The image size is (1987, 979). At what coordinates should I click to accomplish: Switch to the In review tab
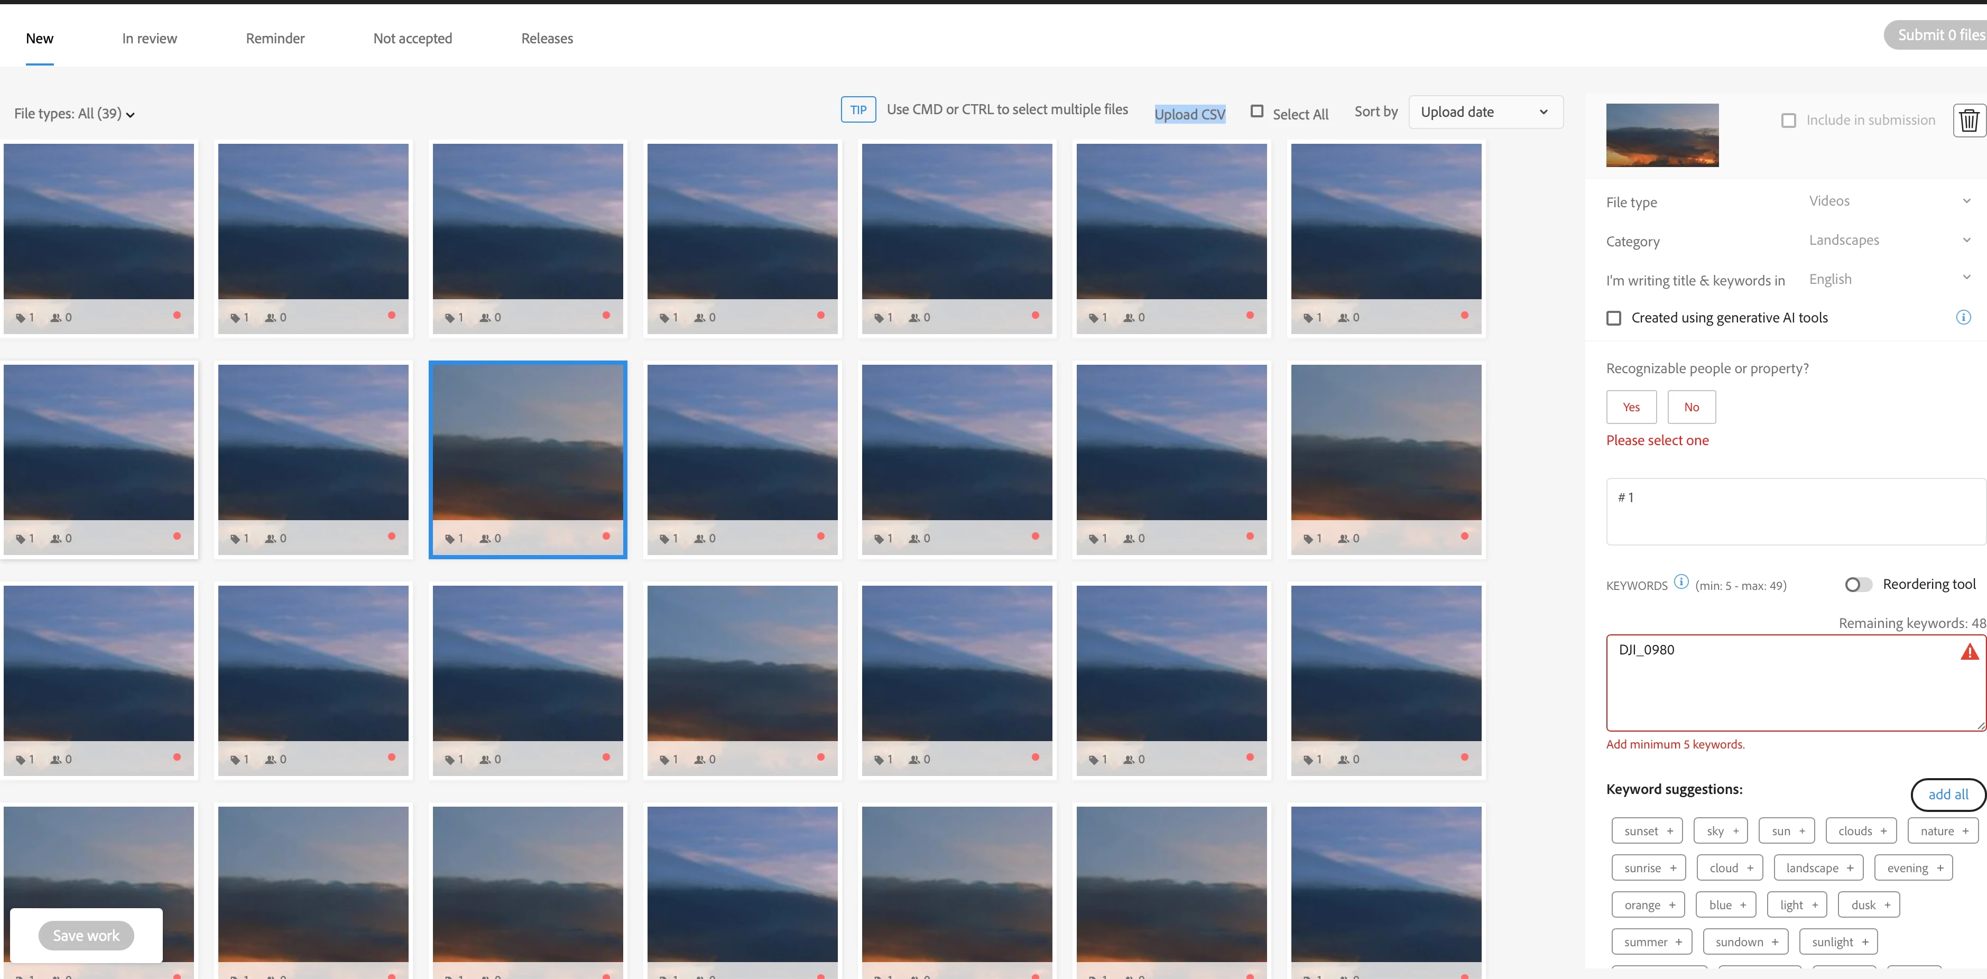click(149, 39)
